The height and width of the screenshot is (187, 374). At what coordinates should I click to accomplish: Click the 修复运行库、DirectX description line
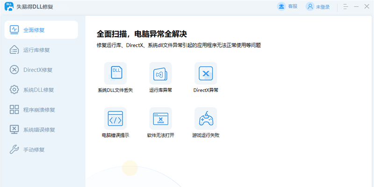pos(179,45)
